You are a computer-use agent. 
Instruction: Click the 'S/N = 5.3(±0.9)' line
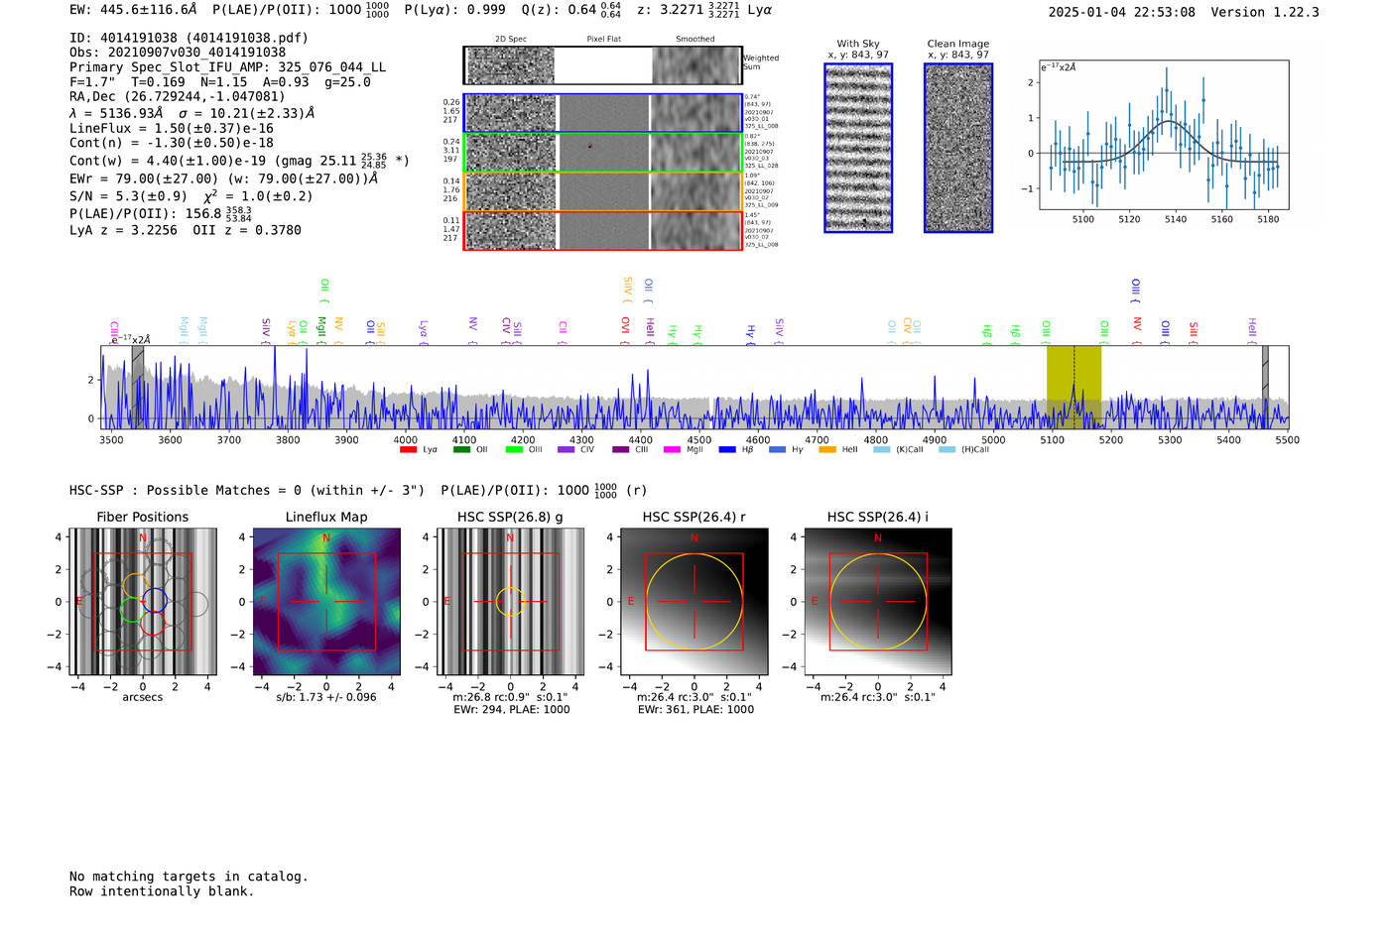(x=190, y=196)
